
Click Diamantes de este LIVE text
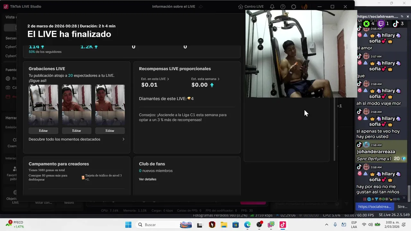166,98
